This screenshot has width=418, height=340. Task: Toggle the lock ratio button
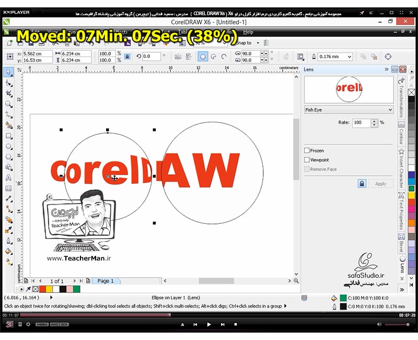tap(127, 56)
